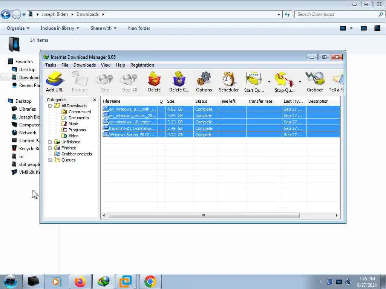Sort by Transfer rate column header
The width and height of the screenshot is (386, 289).
264,101
